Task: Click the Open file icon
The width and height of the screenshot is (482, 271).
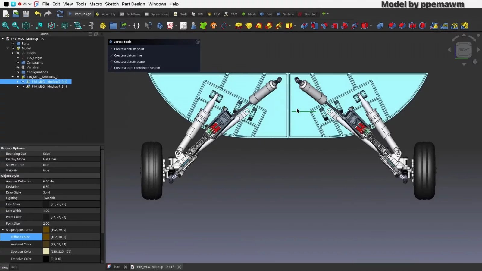Action: [16, 14]
